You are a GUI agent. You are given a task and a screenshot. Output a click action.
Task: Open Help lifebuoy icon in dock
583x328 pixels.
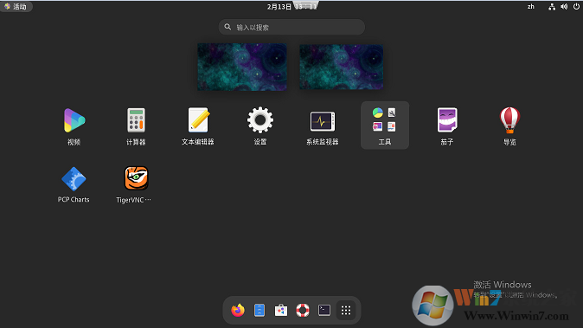click(x=303, y=310)
